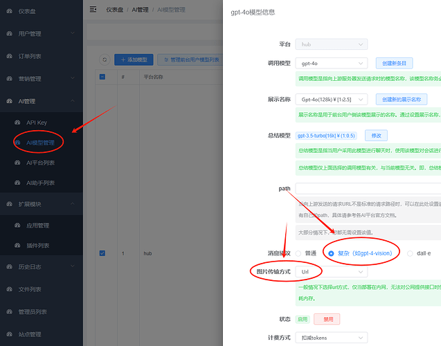Open the 平台 hub dropdown
441x346 pixels.
(x=332, y=44)
